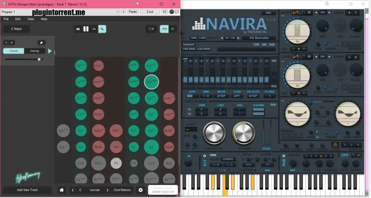This screenshot has height=198, width=371.
Task: Select previous root note with left chevron
Action: (72, 190)
